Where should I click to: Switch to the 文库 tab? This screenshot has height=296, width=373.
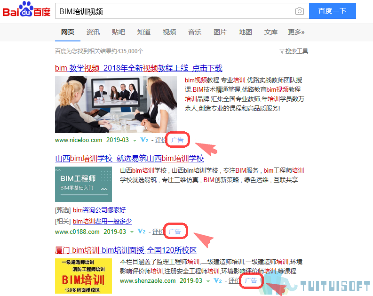coord(271,32)
